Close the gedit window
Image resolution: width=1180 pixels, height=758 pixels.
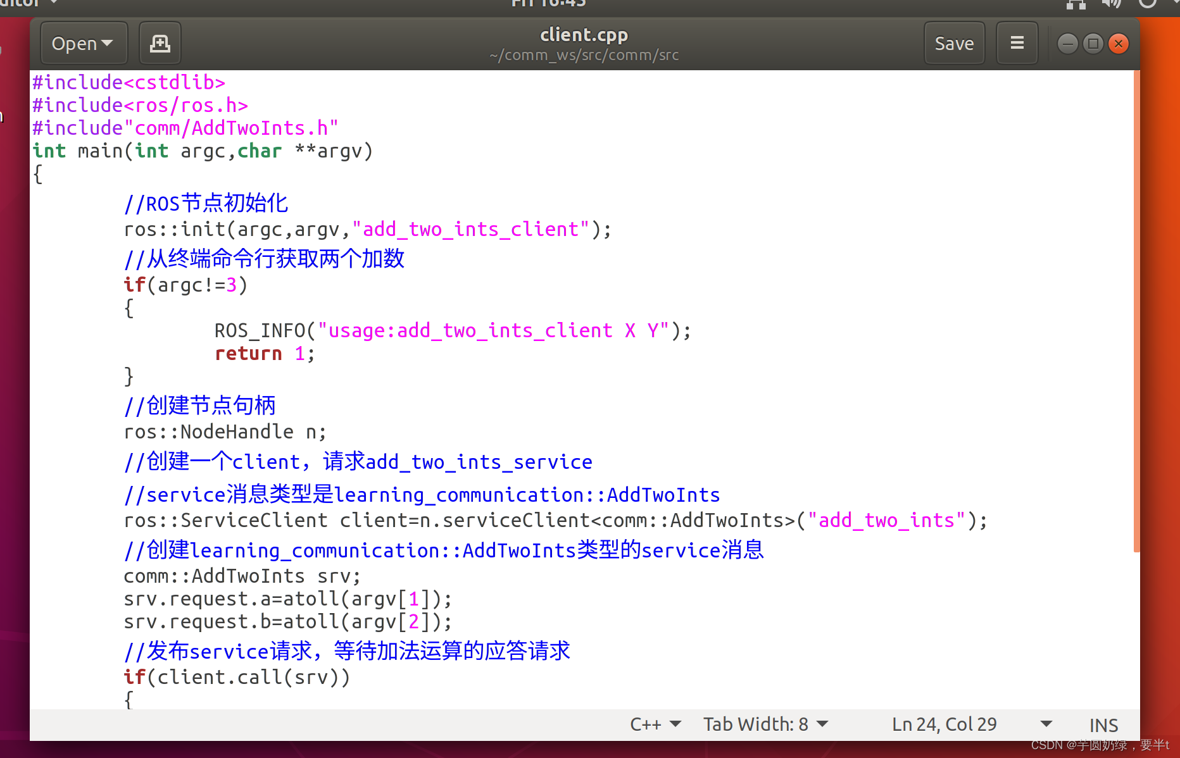click(x=1119, y=44)
